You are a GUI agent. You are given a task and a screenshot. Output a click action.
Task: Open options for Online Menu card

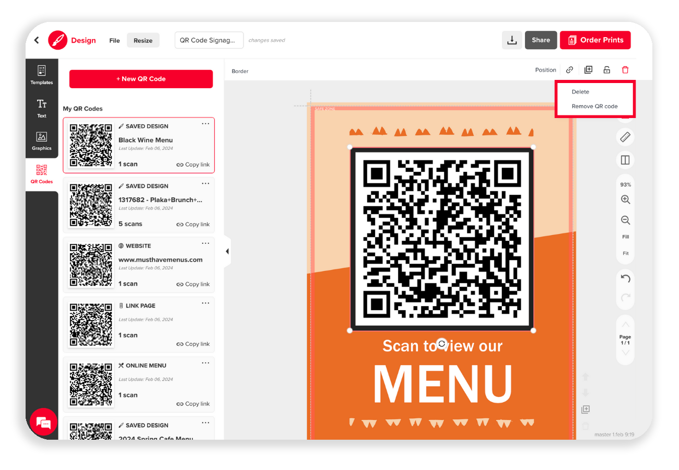(205, 363)
